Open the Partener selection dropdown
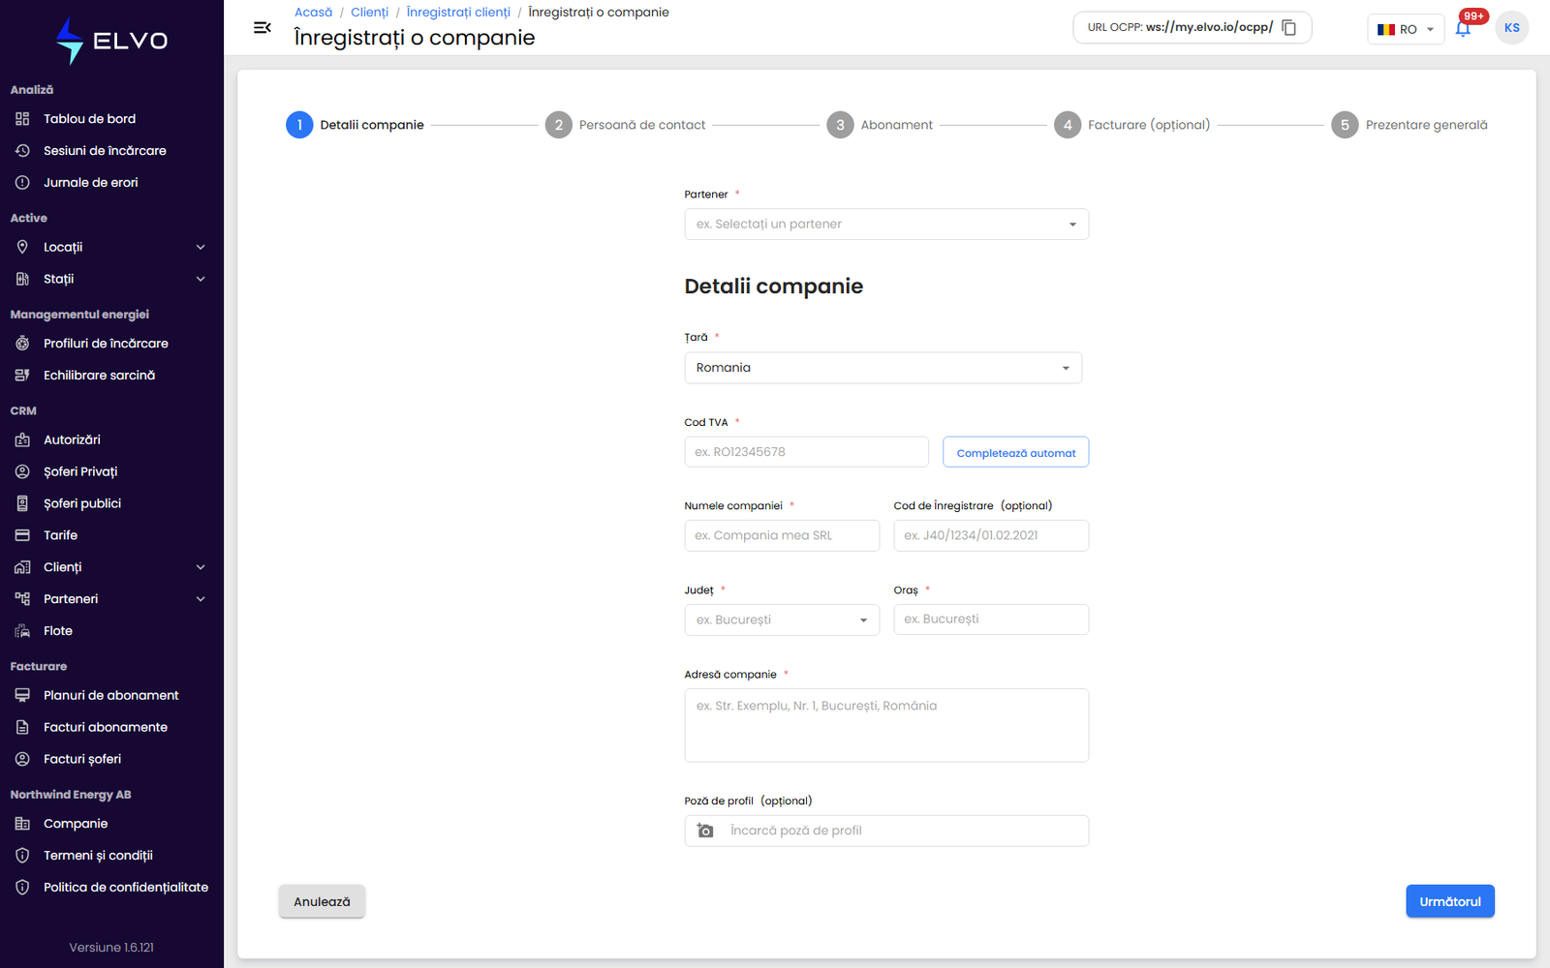Image resolution: width=1550 pixels, height=968 pixels. (886, 225)
